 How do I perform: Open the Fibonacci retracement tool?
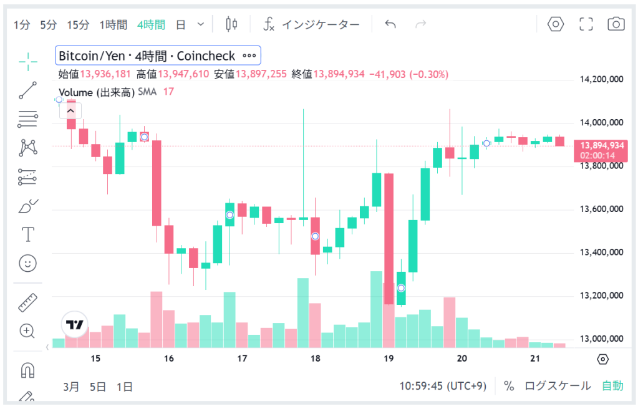[28, 118]
